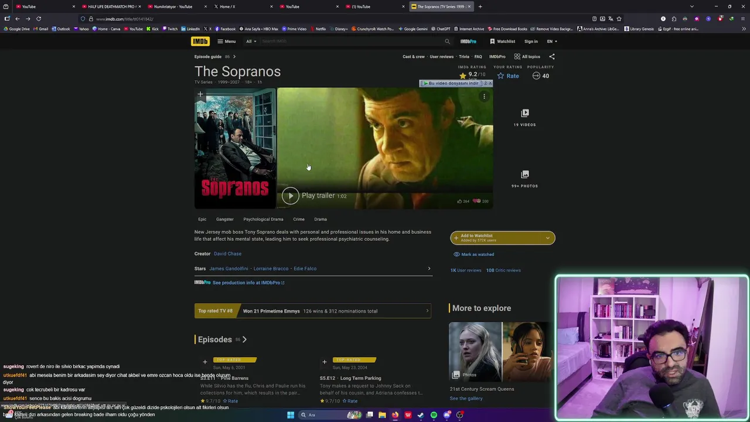The width and height of the screenshot is (750, 422).
Task: Select the Epic genre chip
Action: coord(202,219)
